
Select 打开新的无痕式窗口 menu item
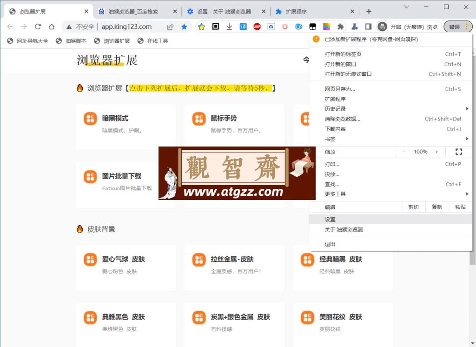(390, 74)
